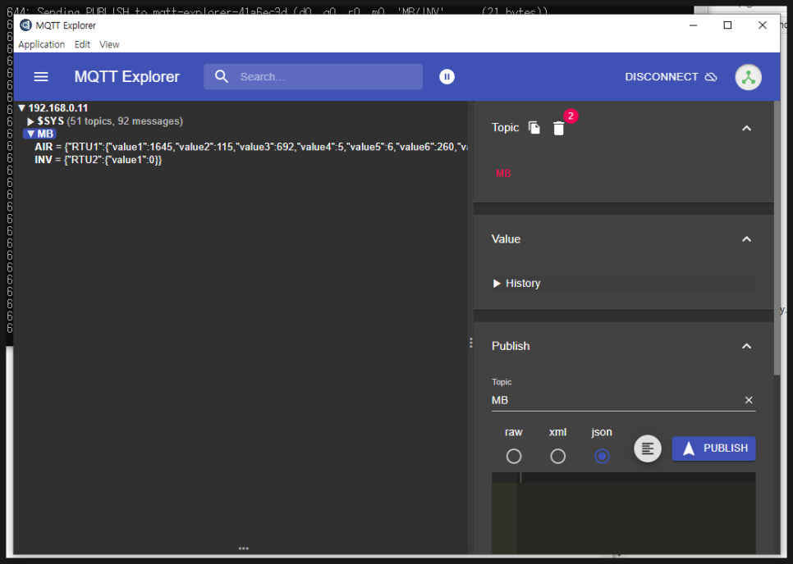This screenshot has height=564, width=793.
Task: Close the MQTT Explorer window
Action: 762,25
